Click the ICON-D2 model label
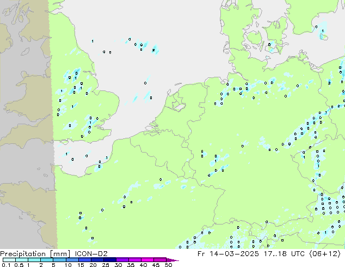The height and width of the screenshot is (267, 345). (x=91, y=254)
